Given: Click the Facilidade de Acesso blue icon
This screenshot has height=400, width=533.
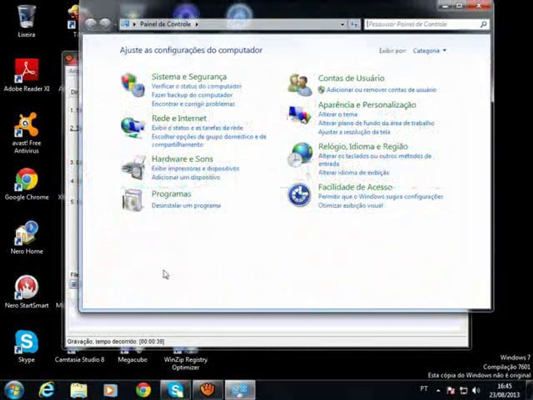Looking at the screenshot, I should [x=299, y=195].
